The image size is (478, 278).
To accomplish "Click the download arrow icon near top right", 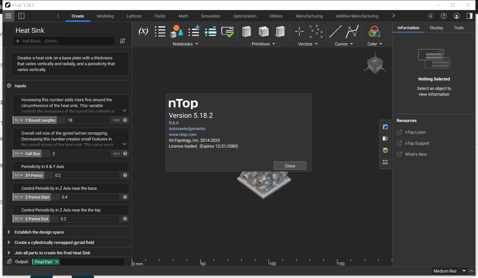I will pos(430,16).
